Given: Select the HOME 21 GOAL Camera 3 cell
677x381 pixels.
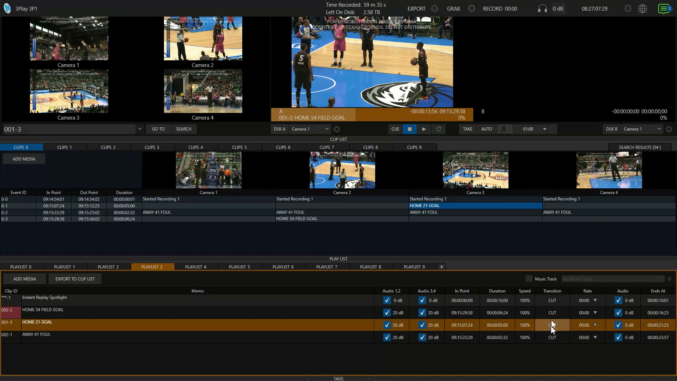Looking at the screenshot, I should (x=475, y=206).
